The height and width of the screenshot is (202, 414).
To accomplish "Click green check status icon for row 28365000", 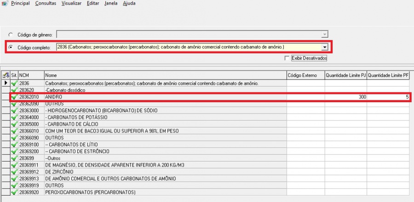I will (14, 124).
